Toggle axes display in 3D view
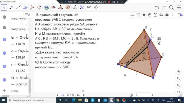Viewport: 184px width, 103px height. coord(132,15)
